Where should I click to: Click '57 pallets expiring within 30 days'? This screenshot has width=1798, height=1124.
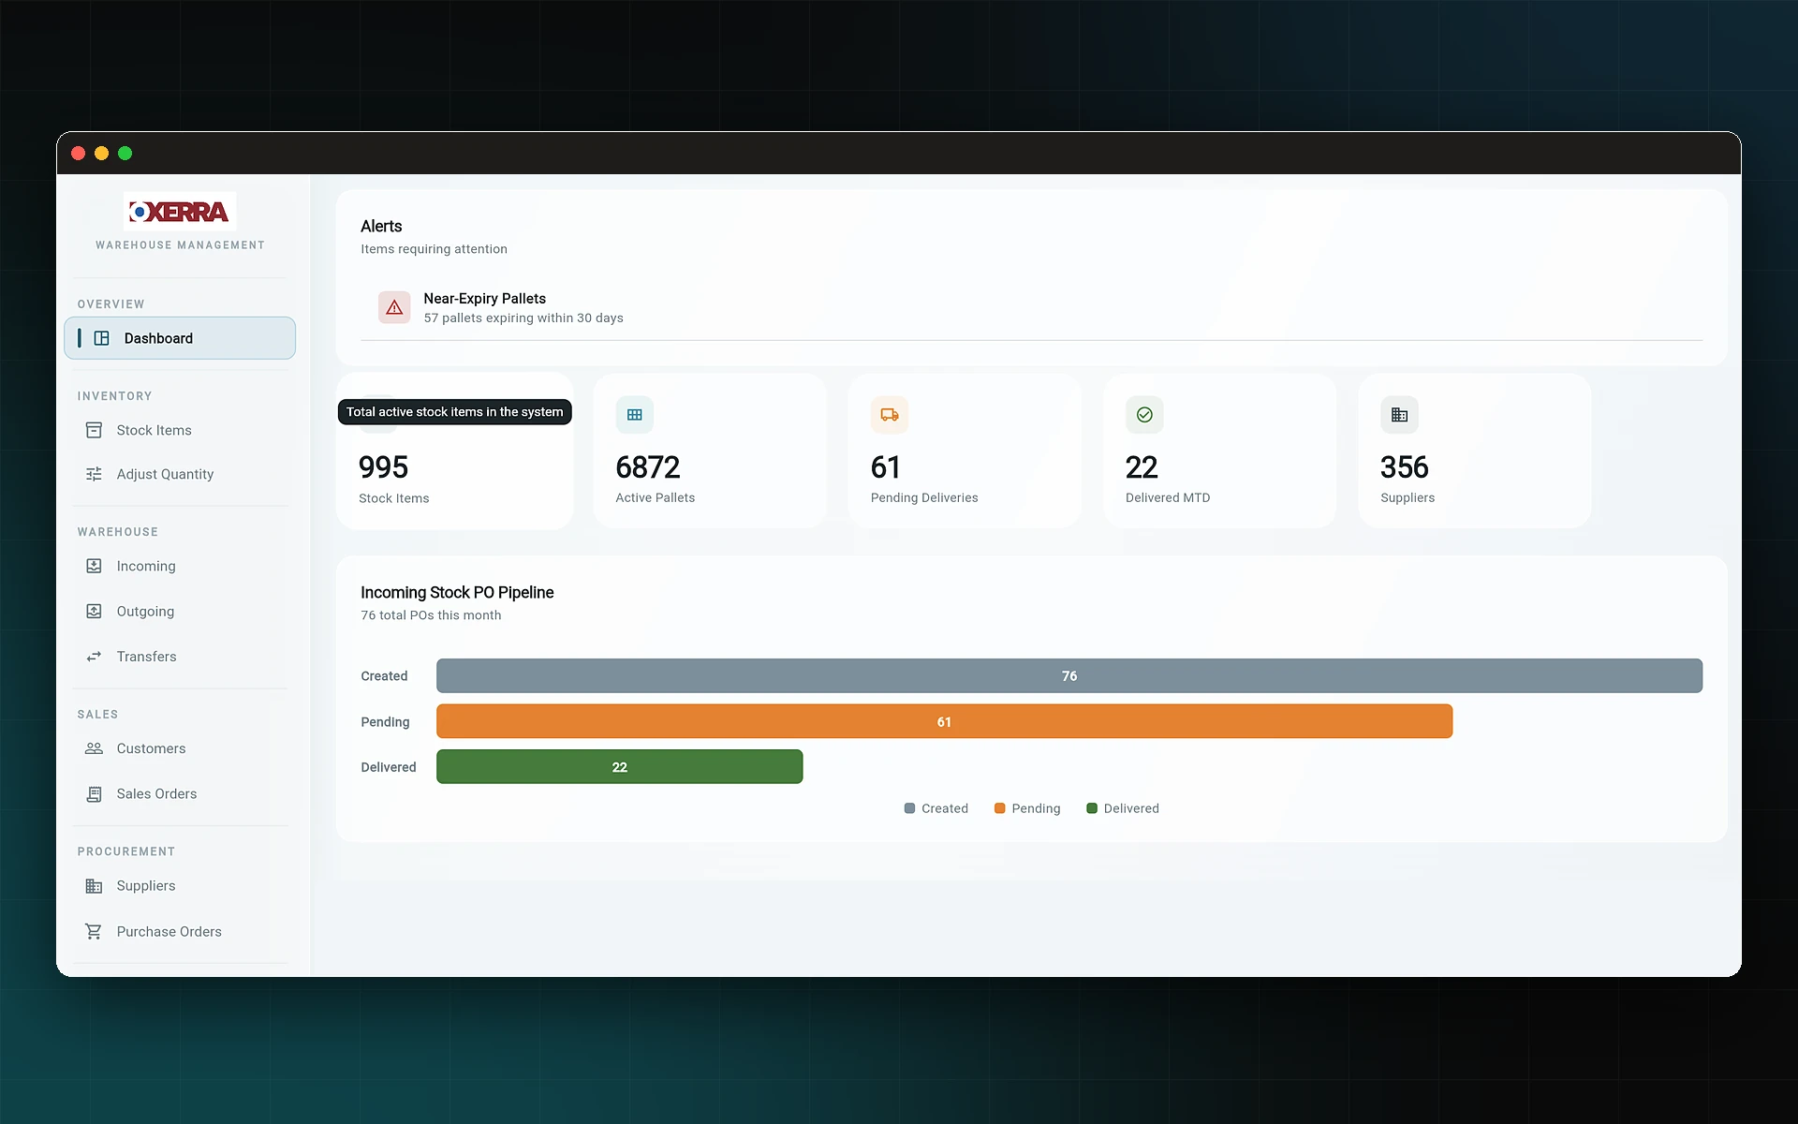[523, 318]
